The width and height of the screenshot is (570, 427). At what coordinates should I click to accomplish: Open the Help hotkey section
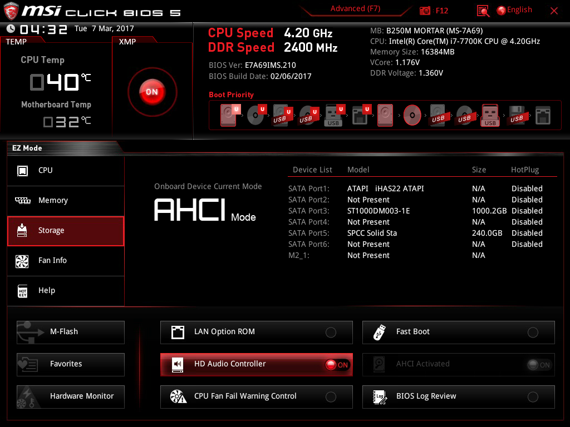tap(66, 291)
